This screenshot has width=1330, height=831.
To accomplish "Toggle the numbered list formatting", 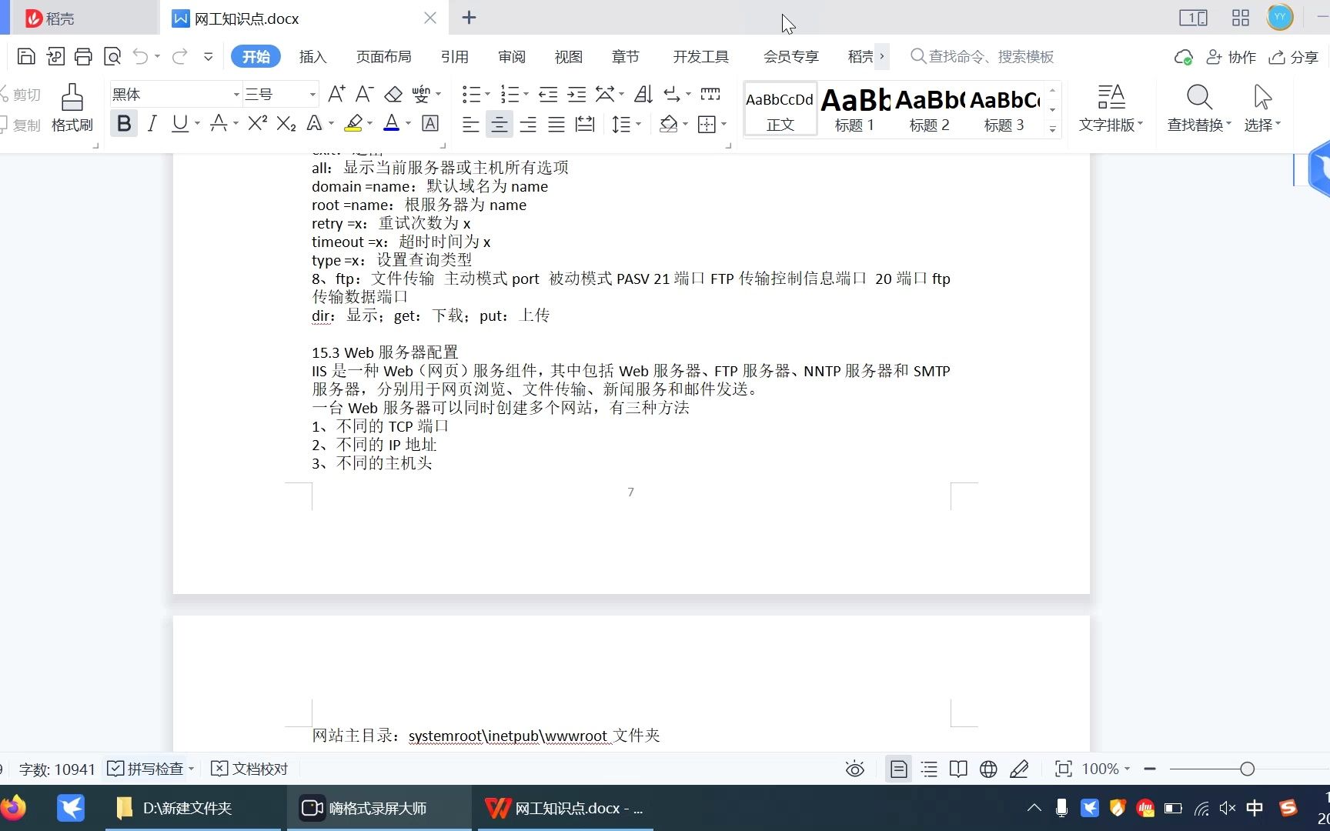I will [x=510, y=94].
